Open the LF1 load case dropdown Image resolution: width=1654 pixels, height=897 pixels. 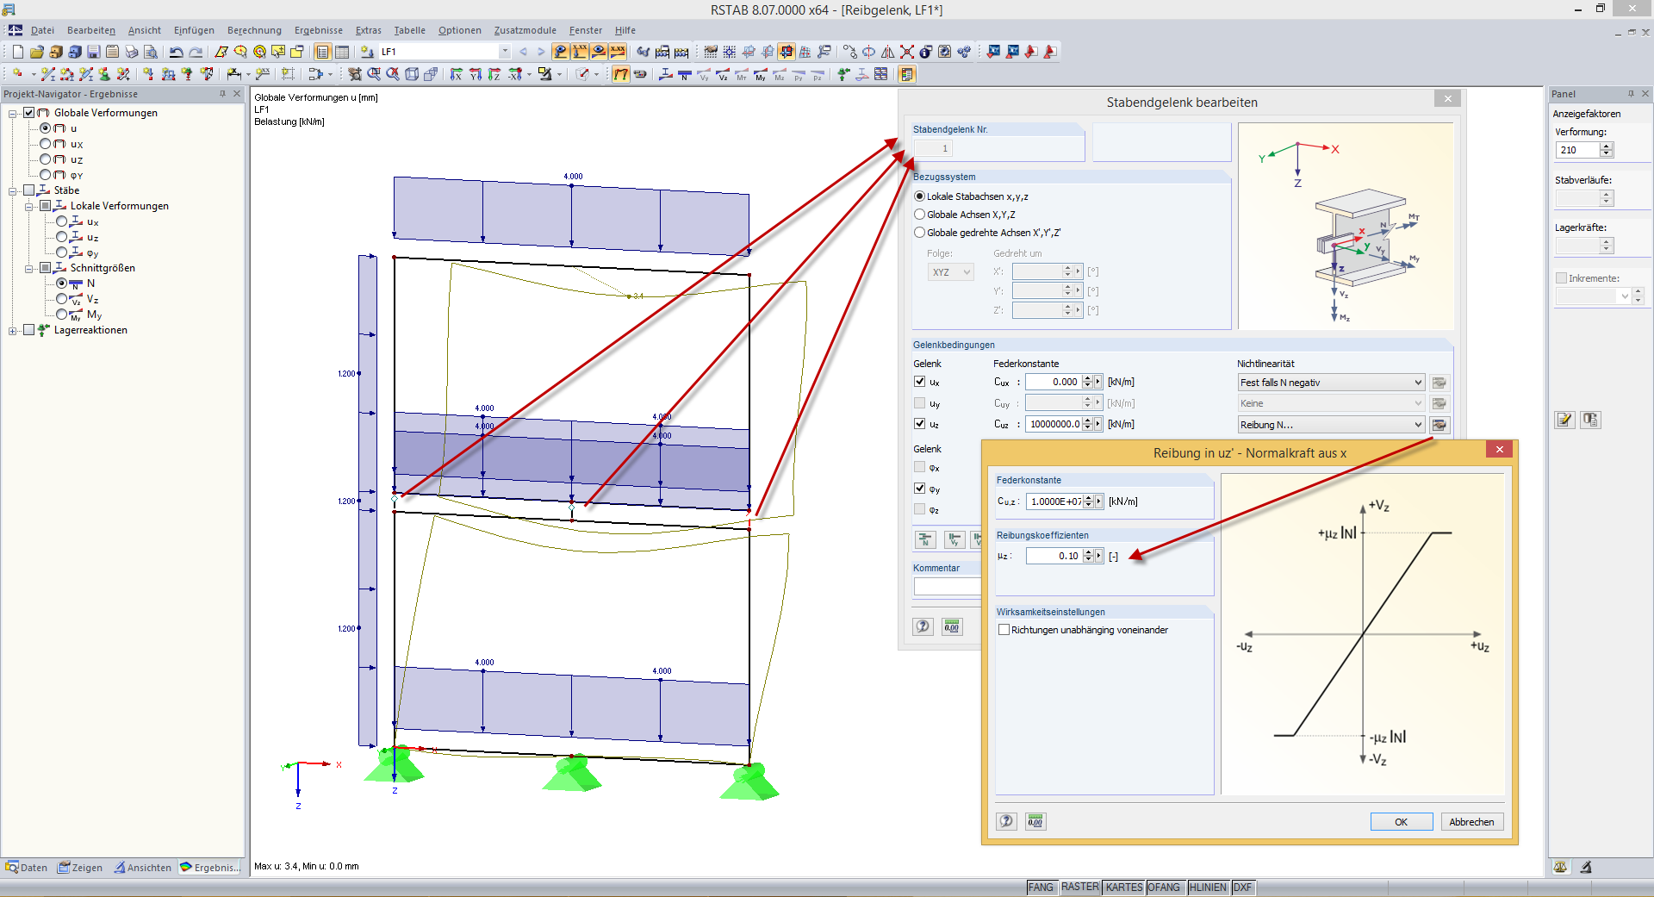[x=505, y=52]
